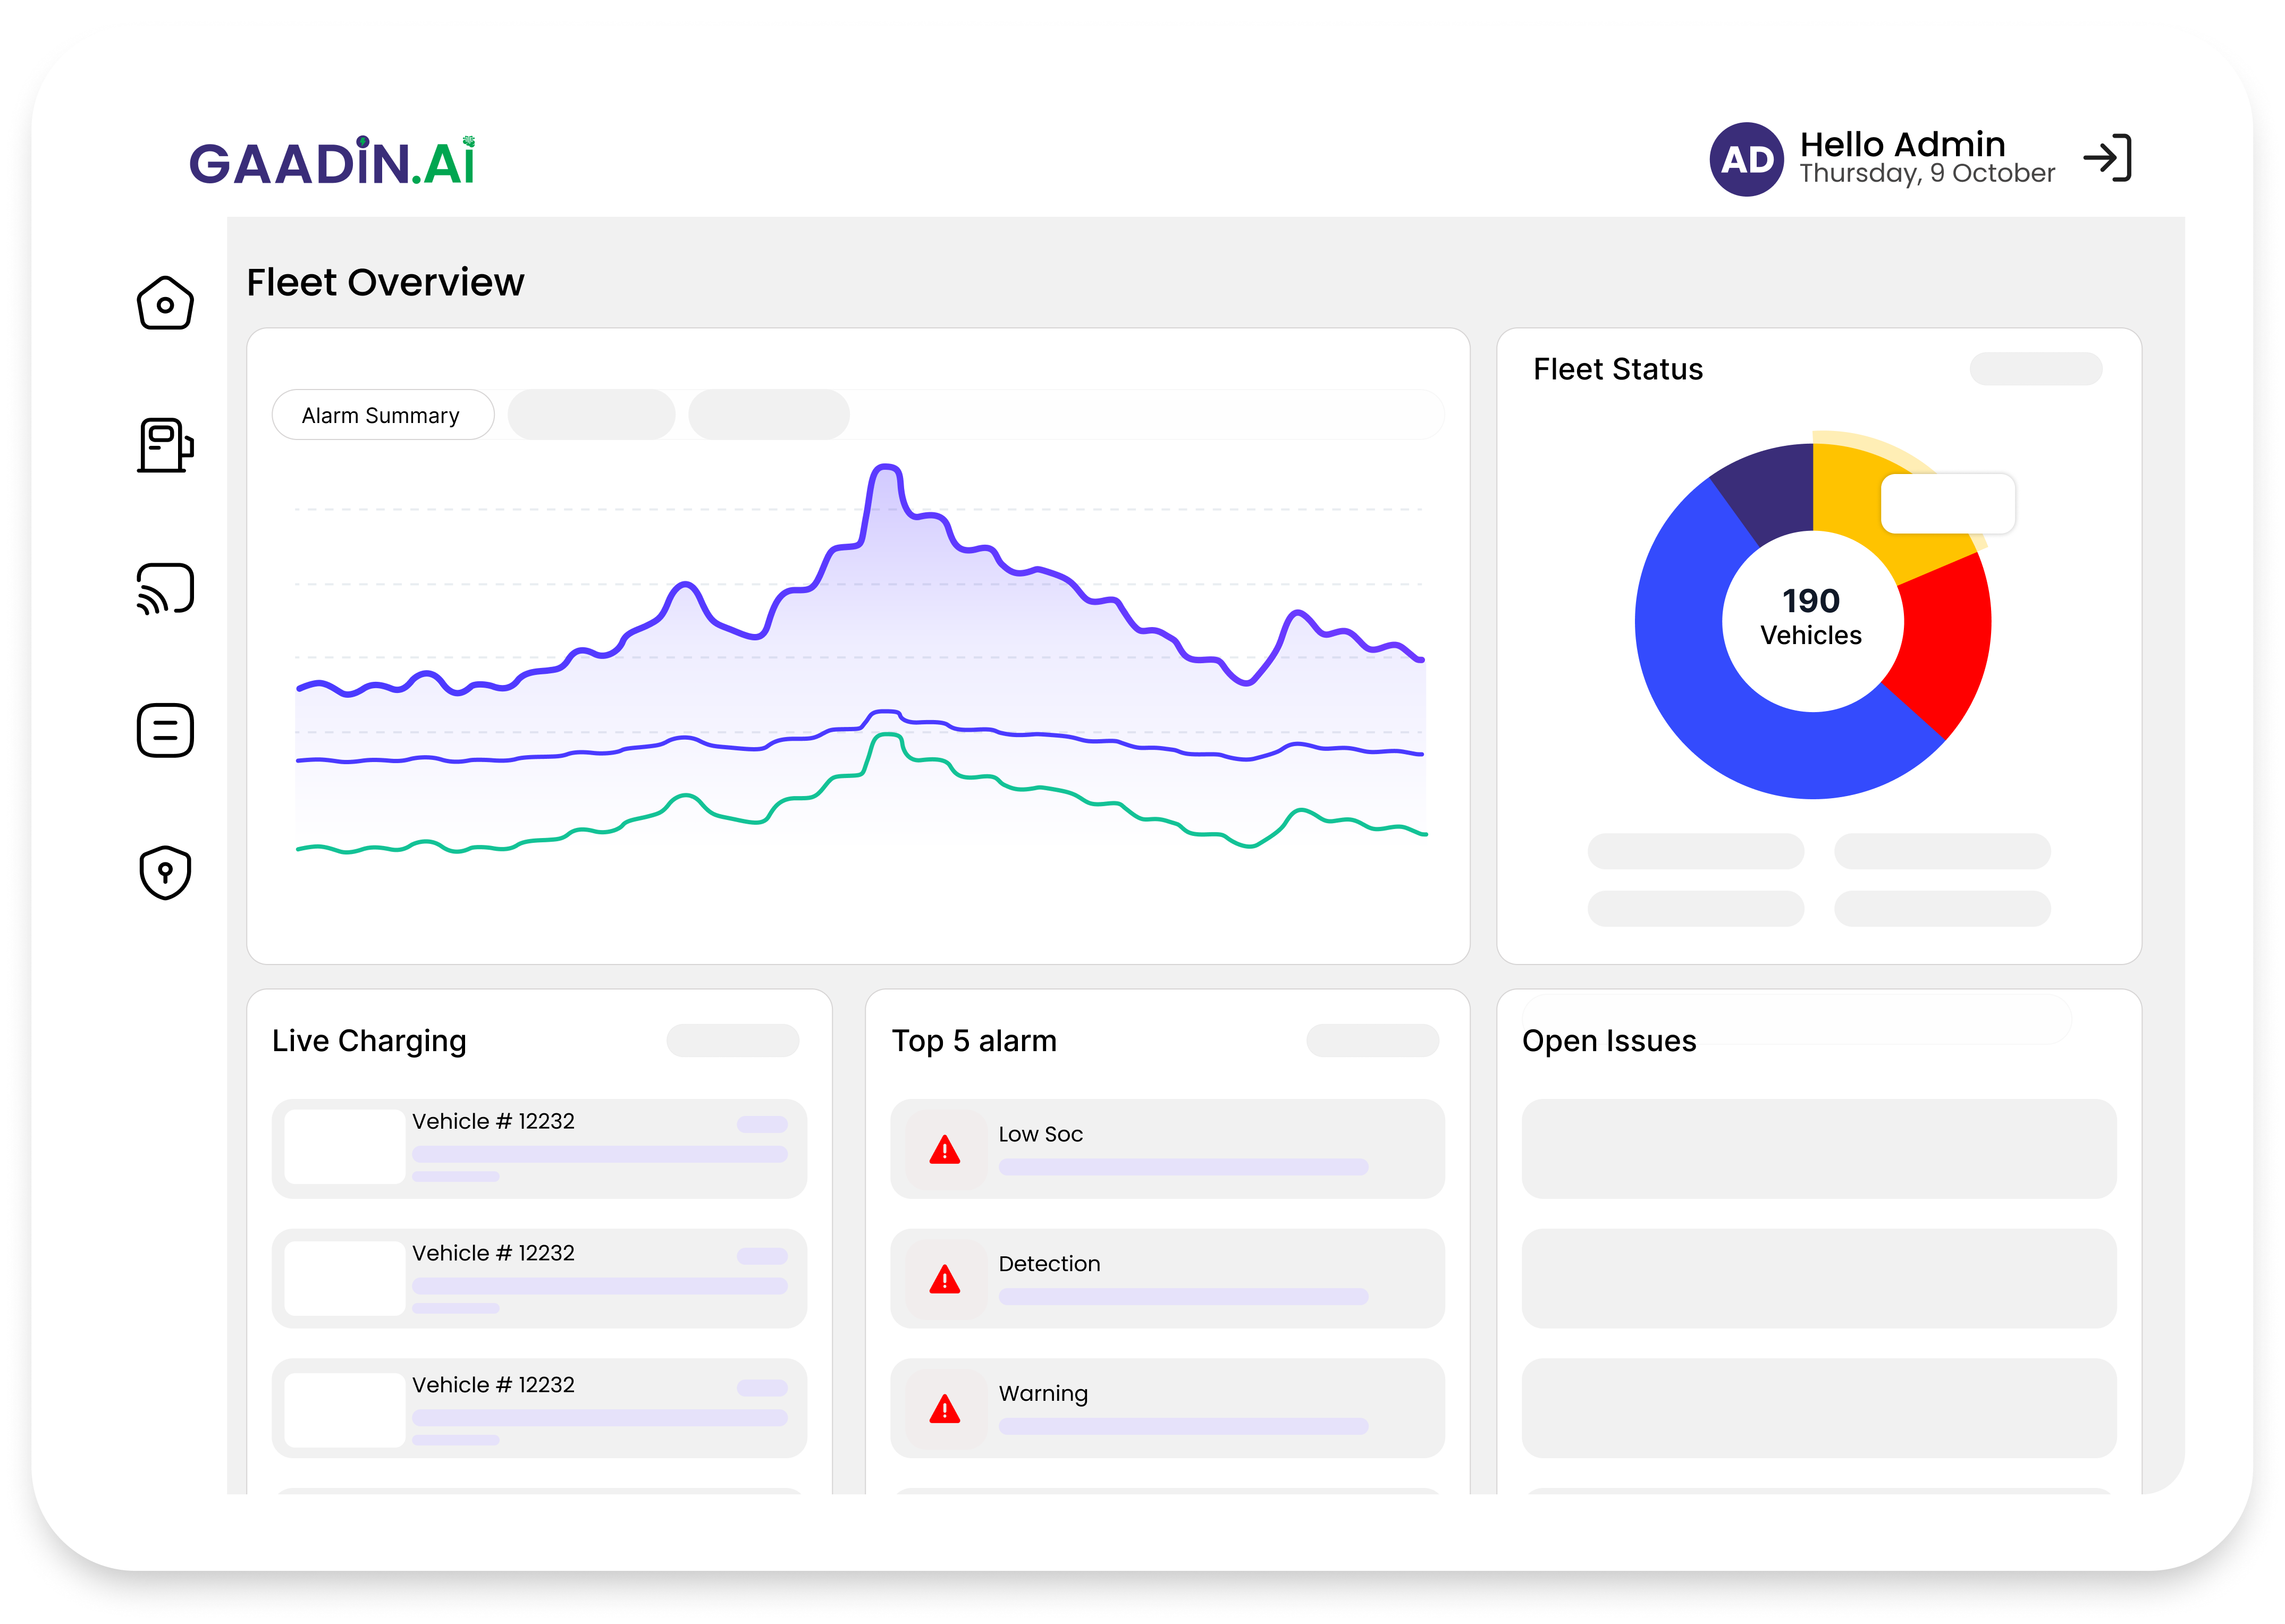This screenshot has height=1624, width=2285.
Task: Click the logout icon beside Hello Admin
Action: pos(2108,157)
